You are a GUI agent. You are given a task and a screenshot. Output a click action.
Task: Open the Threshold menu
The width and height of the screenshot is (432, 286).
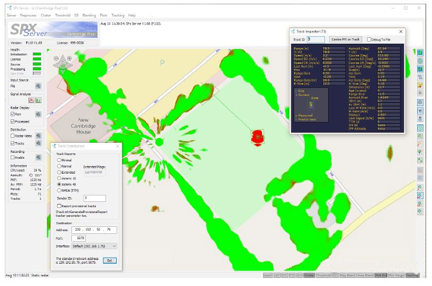(62, 15)
